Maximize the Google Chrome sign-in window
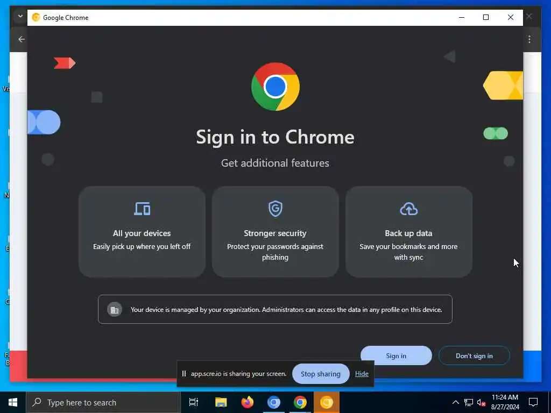Image resolution: width=551 pixels, height=413 pixels. (486, 17)
